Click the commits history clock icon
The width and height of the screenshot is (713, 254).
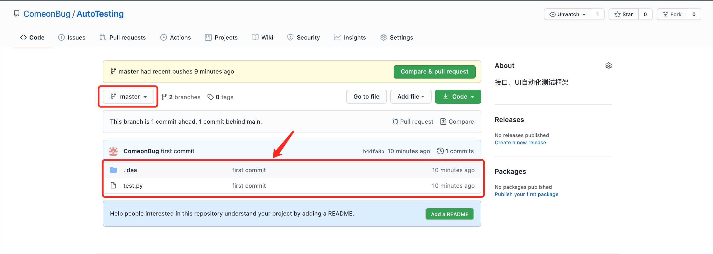pos(440,151)
